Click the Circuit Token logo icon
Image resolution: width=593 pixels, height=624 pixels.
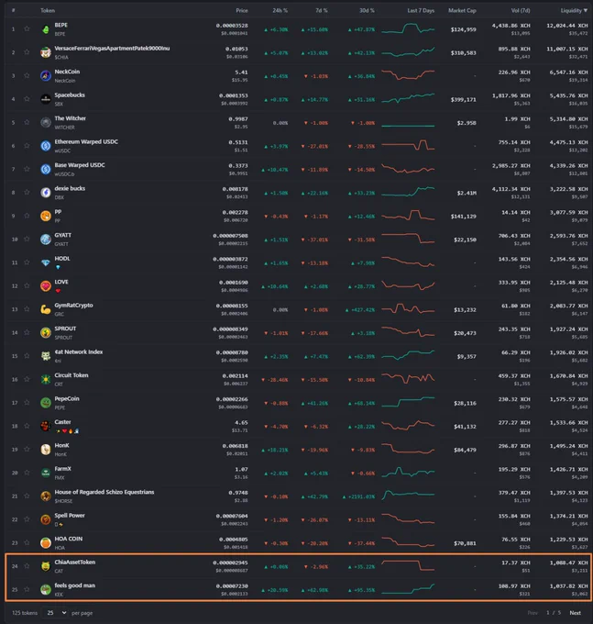(46, 379)
